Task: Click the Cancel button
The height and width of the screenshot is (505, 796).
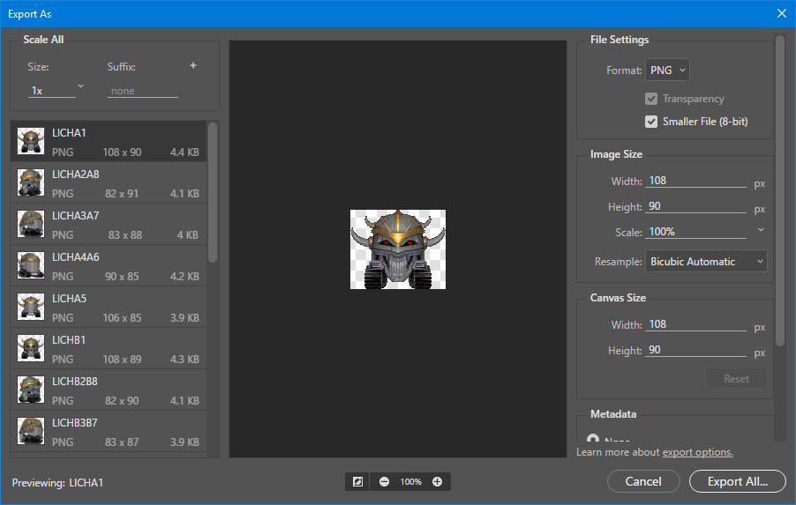Action: (643, 482)
